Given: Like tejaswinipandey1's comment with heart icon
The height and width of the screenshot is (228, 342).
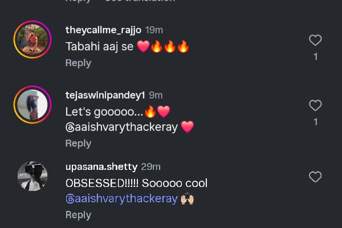Looking at the screenshot, I should click(x=315, y=105).
